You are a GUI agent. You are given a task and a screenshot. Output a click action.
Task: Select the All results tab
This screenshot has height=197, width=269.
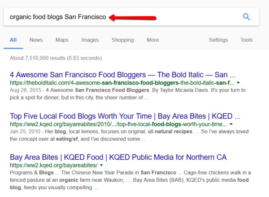pyautogui.click(x=13, y=40)
